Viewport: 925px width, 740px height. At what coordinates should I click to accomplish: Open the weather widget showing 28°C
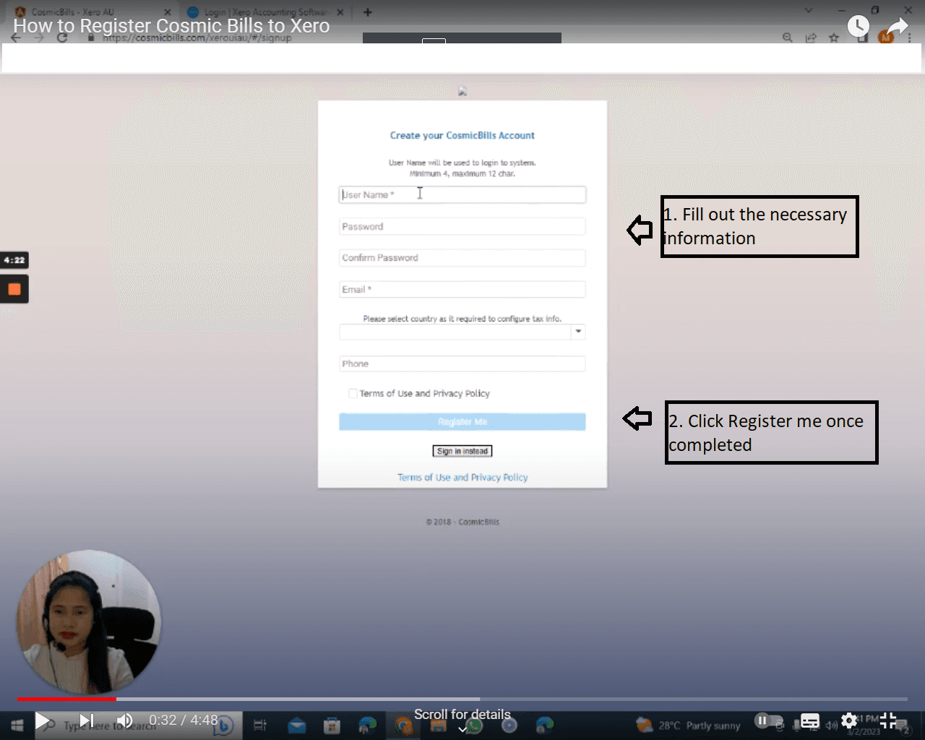point(688,726)
